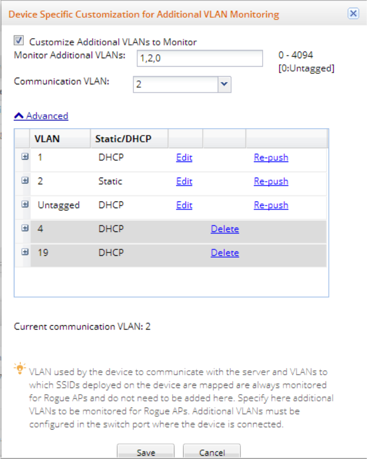
Task: Delete the VLAN 4 entry
Action: tap(224, 229)
